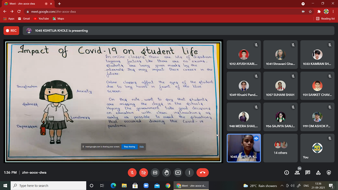Click the Stop sharing button
The image size is (338, 190).
coord(129,147)
